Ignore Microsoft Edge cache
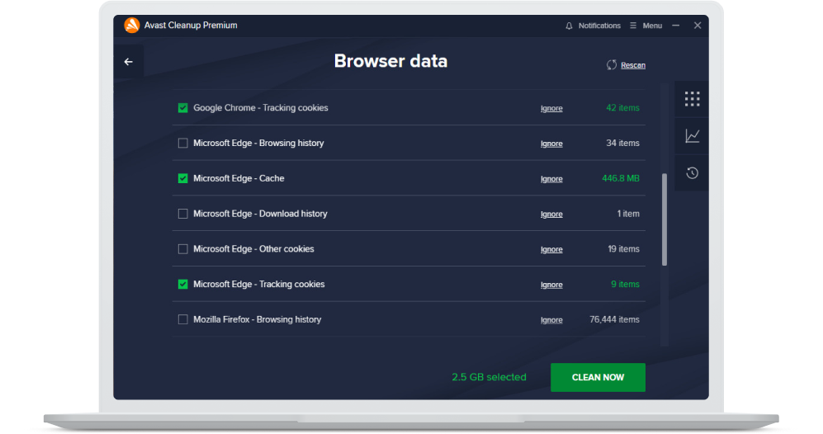The height and width of the screenshot is (434, 823). point(551,178)
